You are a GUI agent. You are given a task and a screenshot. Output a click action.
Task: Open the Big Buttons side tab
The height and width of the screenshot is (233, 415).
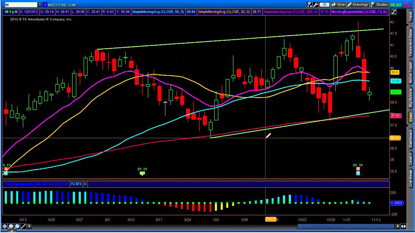pyautogui.click(x=410, y=98)
